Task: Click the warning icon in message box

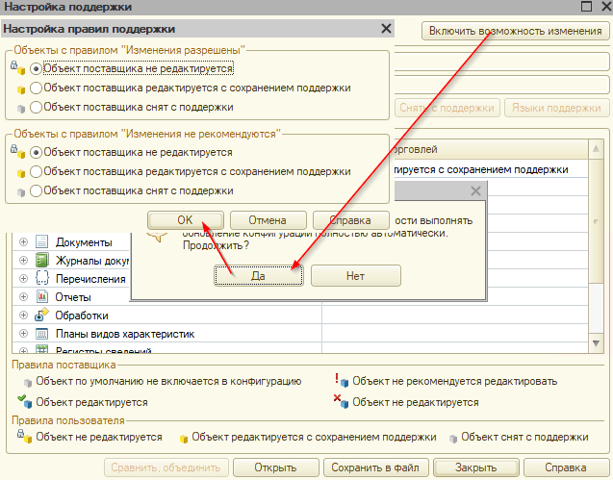Action: (158, 238)
